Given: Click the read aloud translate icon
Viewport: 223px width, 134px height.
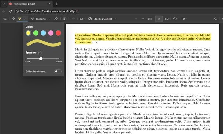Looking at the screenshot, I should 82,19.
